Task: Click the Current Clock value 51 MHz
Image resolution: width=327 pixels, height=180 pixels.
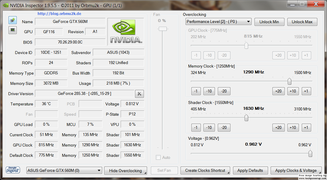Action: pos(46,134)
